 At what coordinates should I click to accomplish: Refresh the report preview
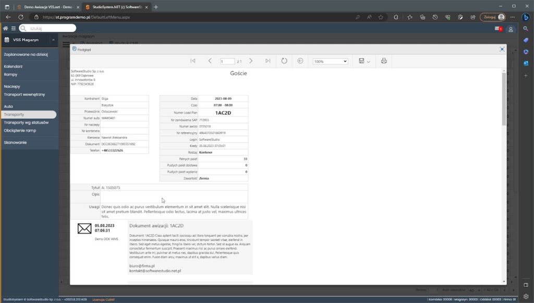point(284,61)
